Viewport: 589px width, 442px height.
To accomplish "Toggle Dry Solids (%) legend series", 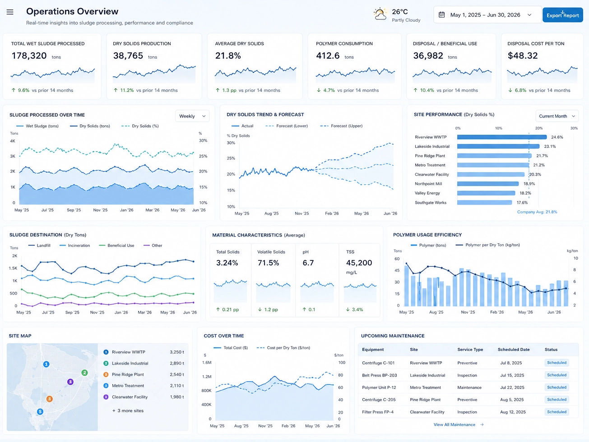I will coord(140,126).
